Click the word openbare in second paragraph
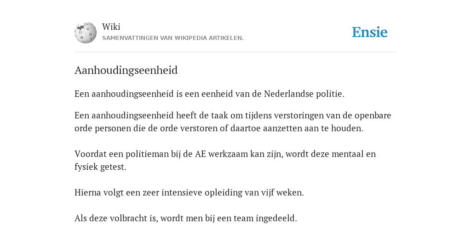The width and height of the screenshot is (471, 235). pyautogui.click(x=373, y=116)
